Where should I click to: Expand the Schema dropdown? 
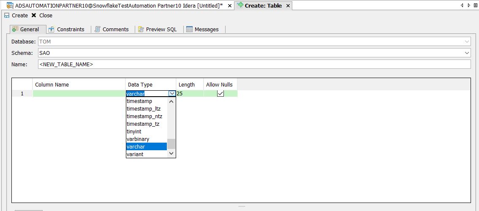[x=467, y=53]
